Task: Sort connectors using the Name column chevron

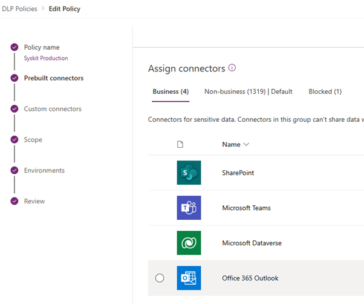Action: 246,144
